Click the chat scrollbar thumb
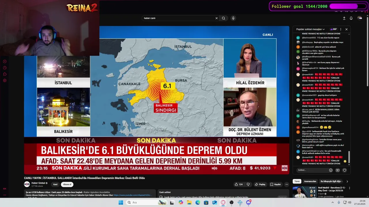The image size is (369, 207). coord(349,157)
